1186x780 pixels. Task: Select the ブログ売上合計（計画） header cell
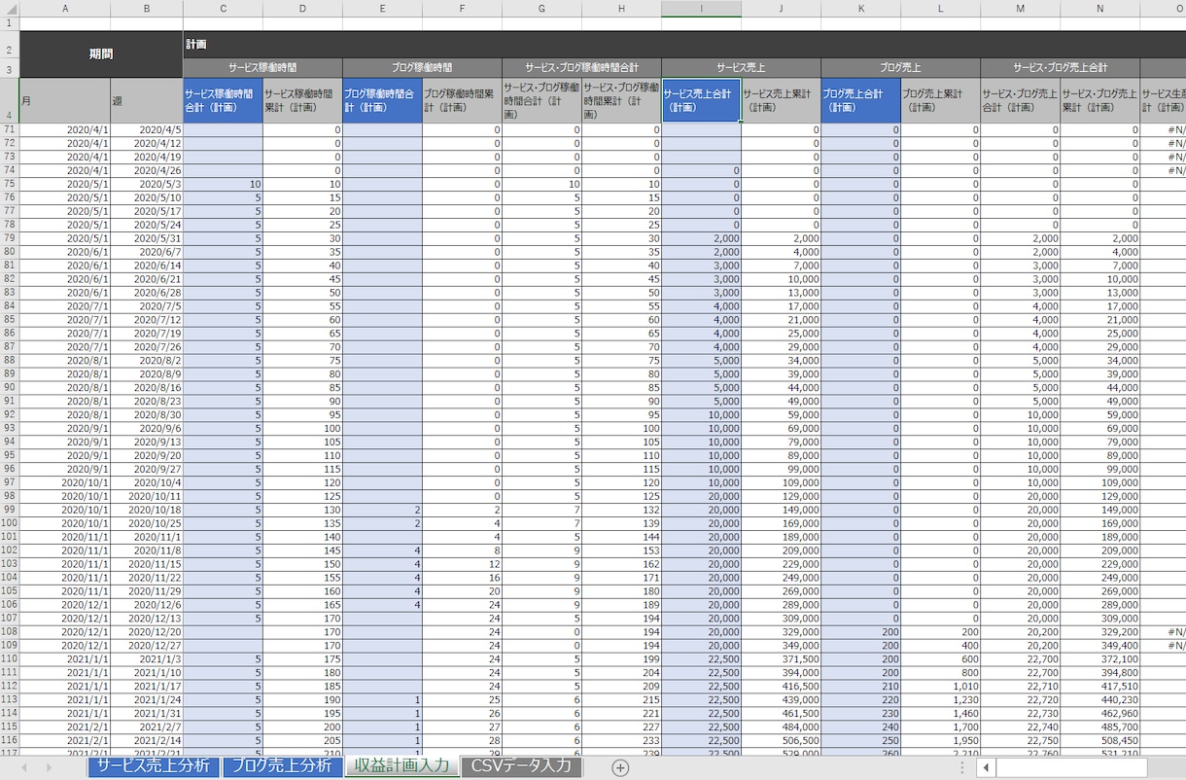coord(860,100)
